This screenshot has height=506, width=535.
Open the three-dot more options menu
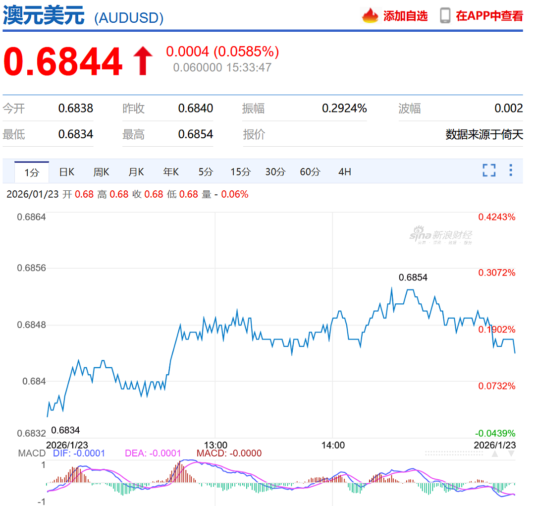511,170
